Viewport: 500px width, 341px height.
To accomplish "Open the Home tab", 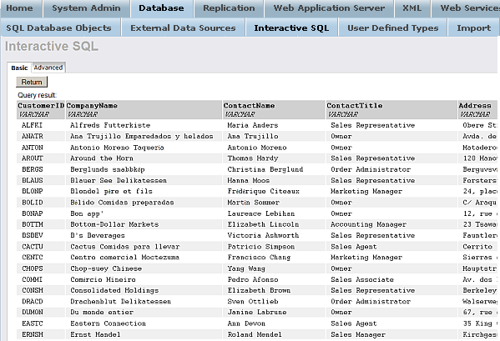I will point(20,8).
